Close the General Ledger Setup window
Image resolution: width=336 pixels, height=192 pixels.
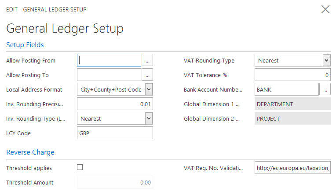325,9
